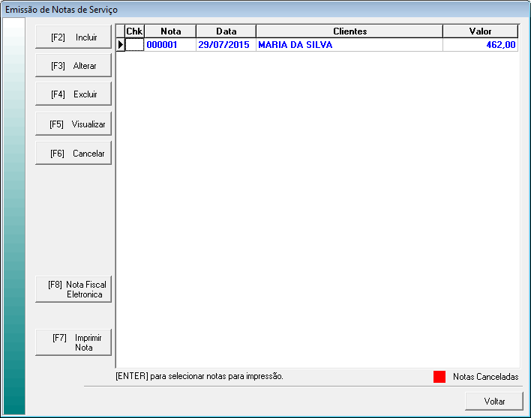This screenshot has width=531, height=418.
Task: Sort by the Nota column header
Action: coord(170,31)
